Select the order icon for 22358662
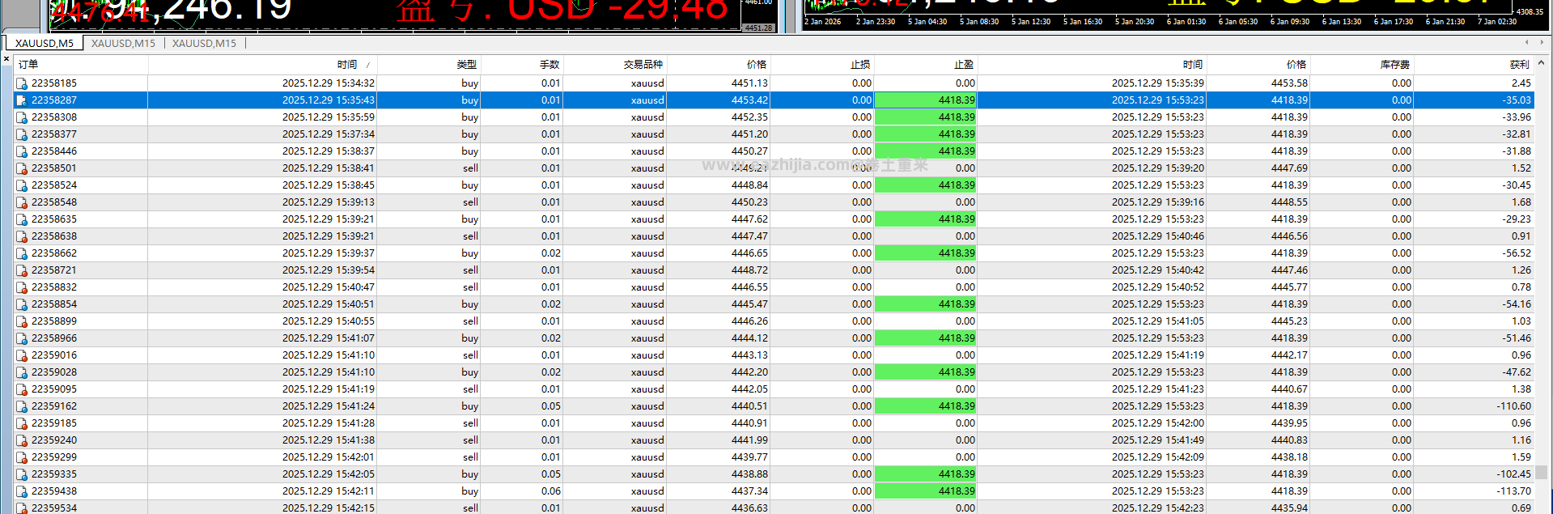This screenshot has width=1553, height=514. 22,253
